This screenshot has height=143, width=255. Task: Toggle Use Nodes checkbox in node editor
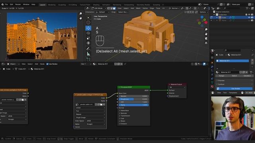(47, 64)
